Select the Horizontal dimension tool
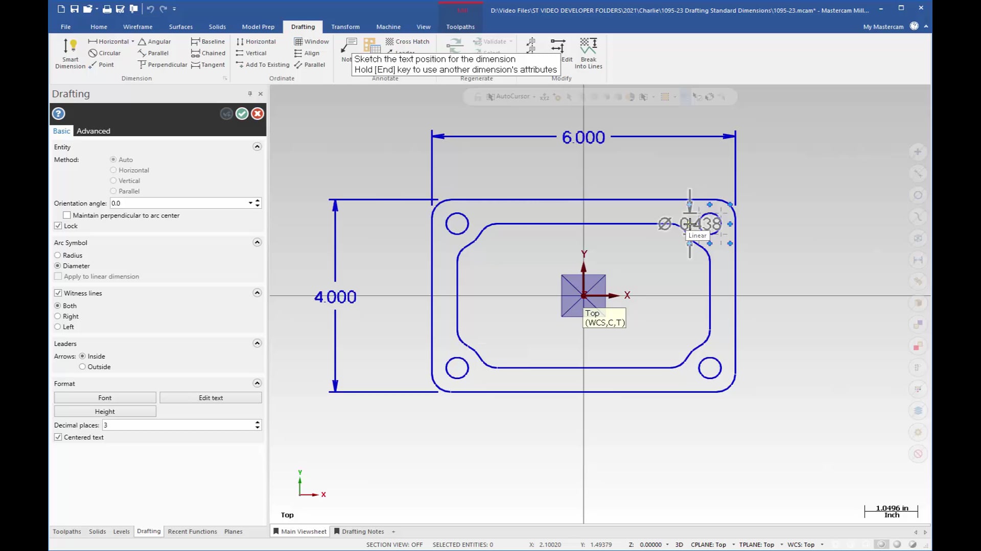This screenshot has height=551, width=981. [x=109, y=41]
